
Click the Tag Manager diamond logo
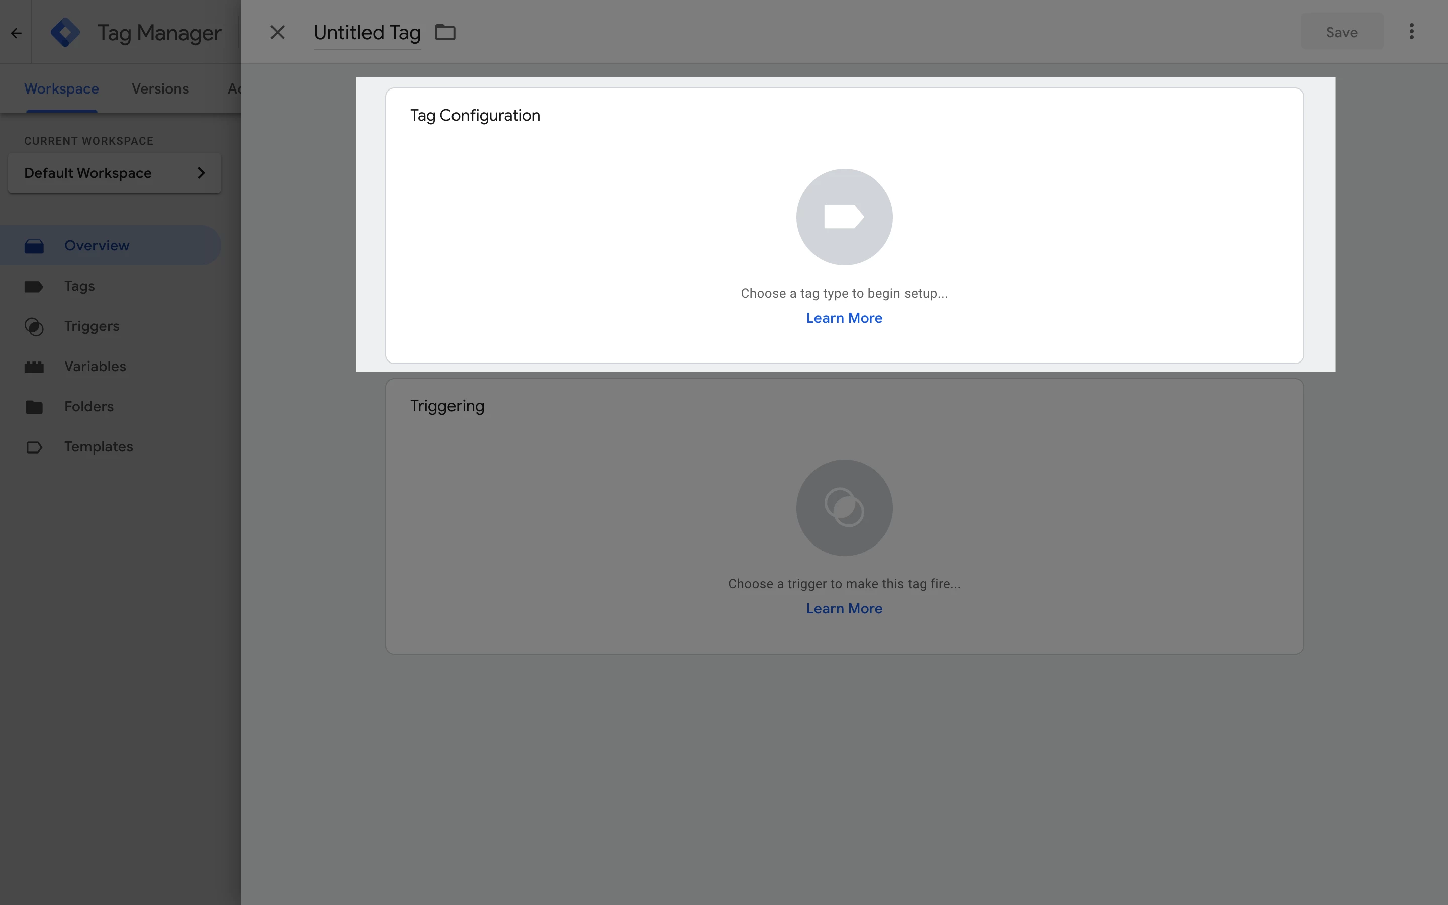65,32
